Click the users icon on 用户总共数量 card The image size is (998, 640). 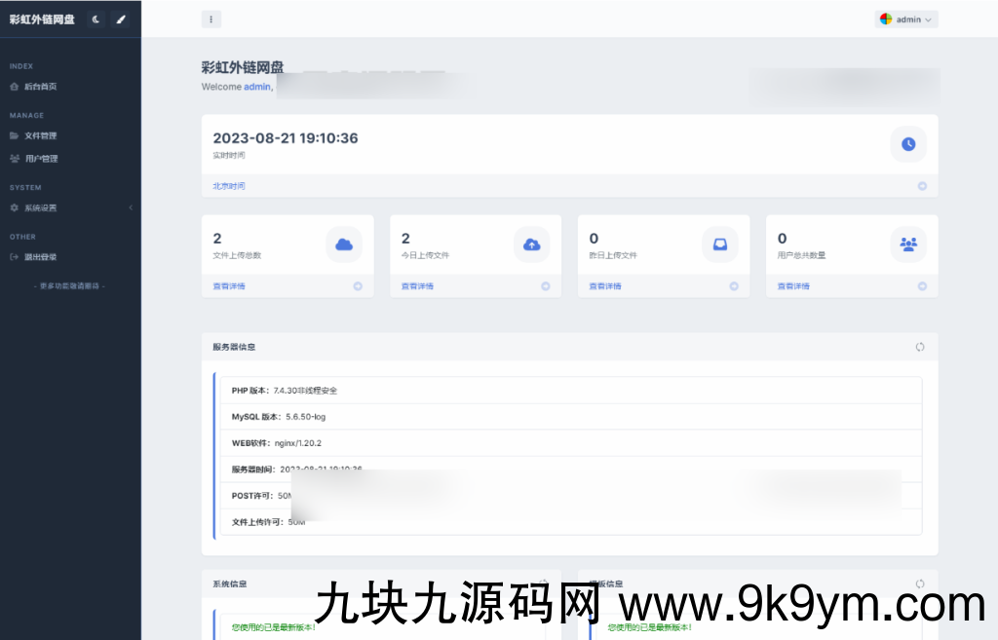tap(908, 245)
